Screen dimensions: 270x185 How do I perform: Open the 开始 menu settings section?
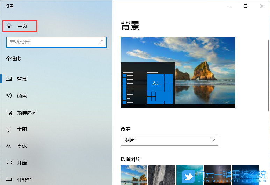56,163
